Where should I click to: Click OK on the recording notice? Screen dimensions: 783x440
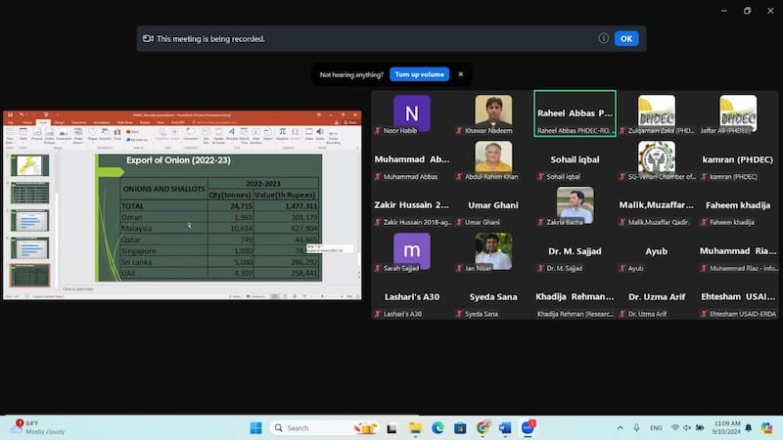625,38
